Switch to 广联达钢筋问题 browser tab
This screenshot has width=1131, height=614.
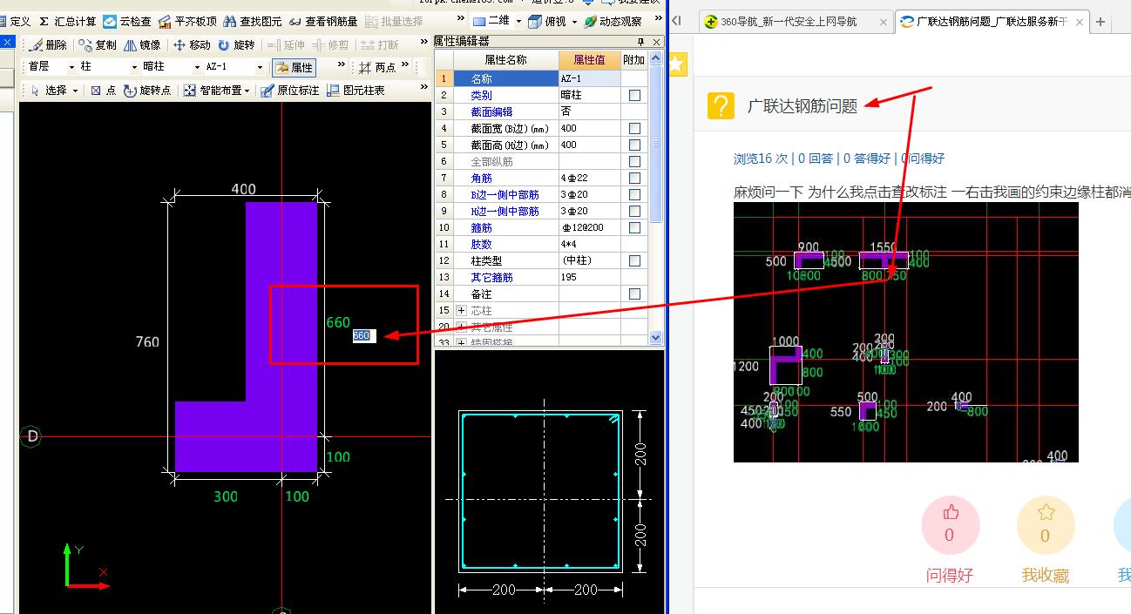[991, 22]
